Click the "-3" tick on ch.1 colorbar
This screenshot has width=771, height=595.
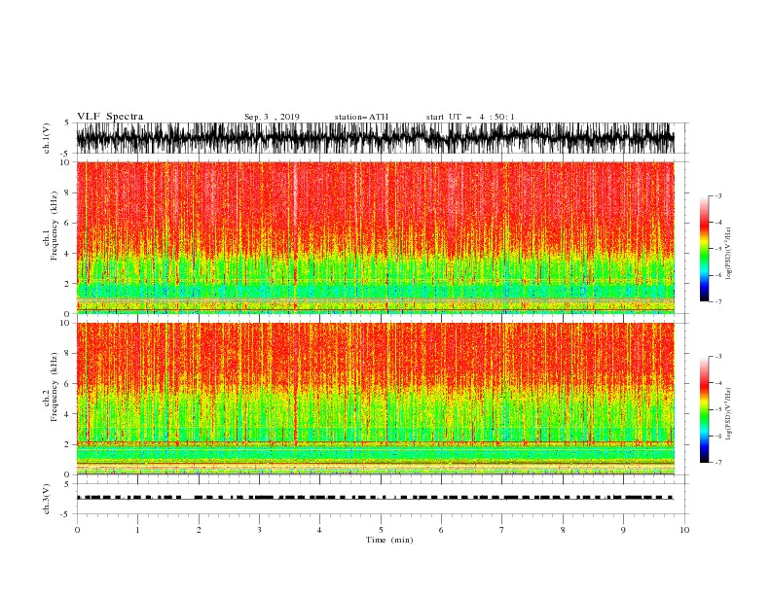pos(718,195)
